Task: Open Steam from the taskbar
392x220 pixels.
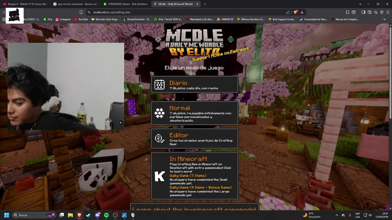Action: tap(88, 215)
